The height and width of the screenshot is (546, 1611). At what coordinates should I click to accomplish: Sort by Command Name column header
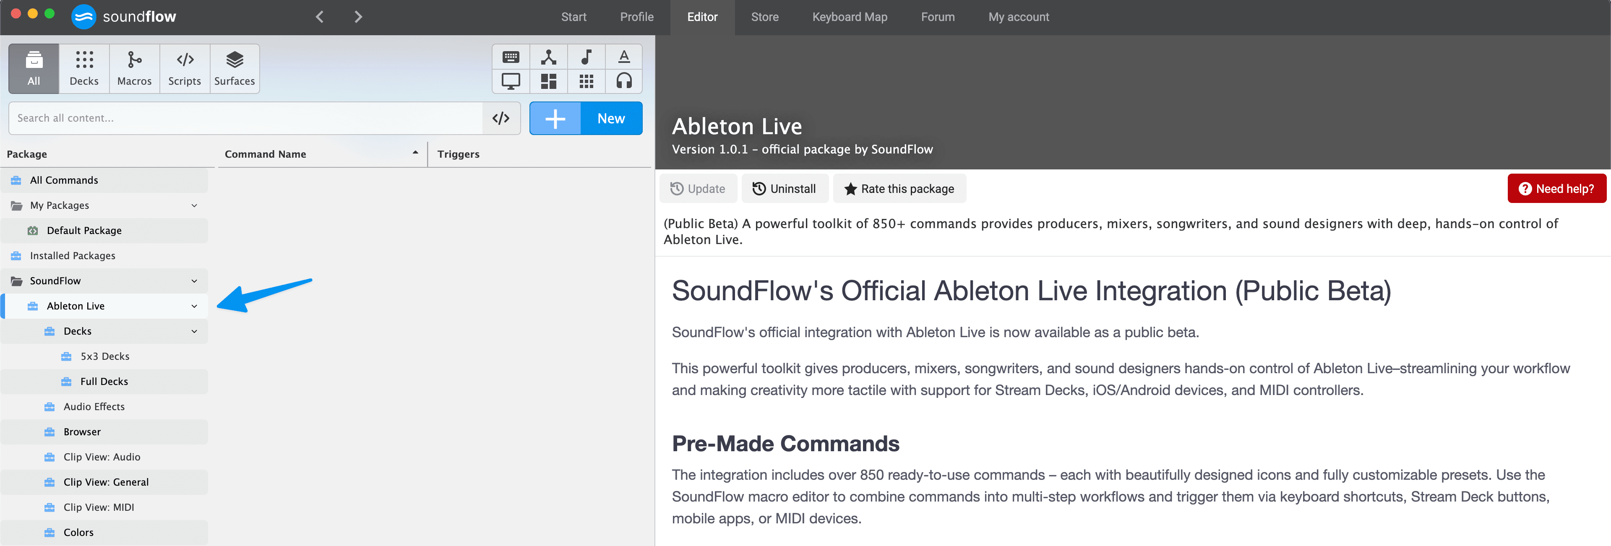click(x=321, y=154)
